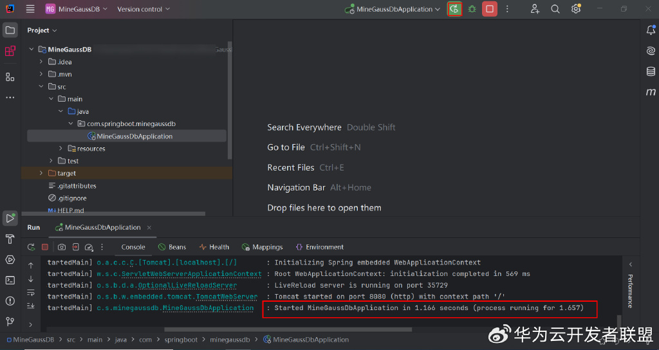The height and width of the screenshot is (350, 659).
Task: Switch to the Beans tab
Action: 172,247
